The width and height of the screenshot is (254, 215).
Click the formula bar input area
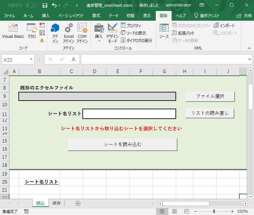(164, 59)
